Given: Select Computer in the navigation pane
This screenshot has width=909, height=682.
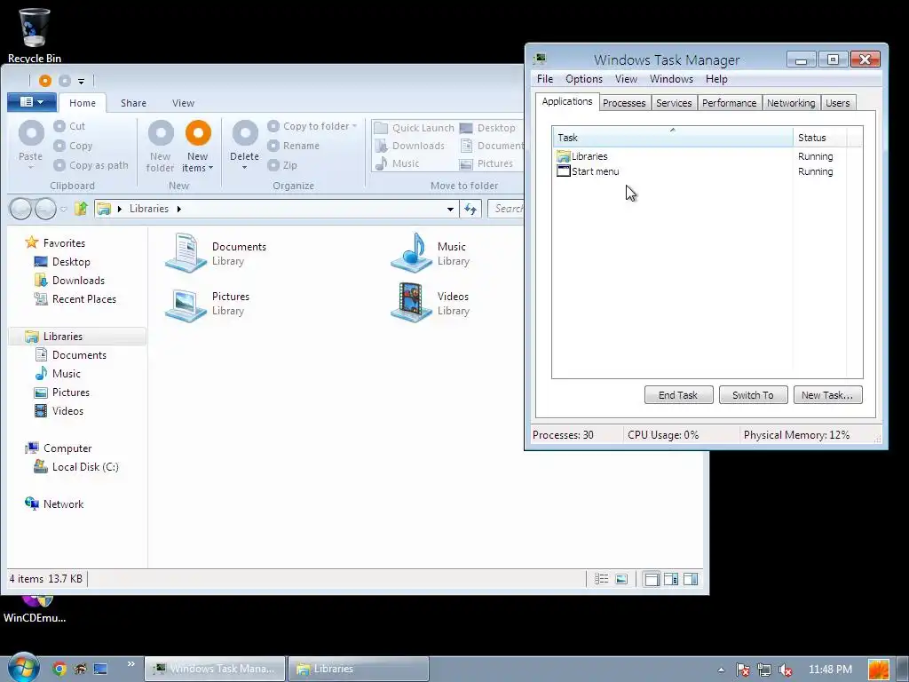Looking at the screenshot, I should coord(58,448).
